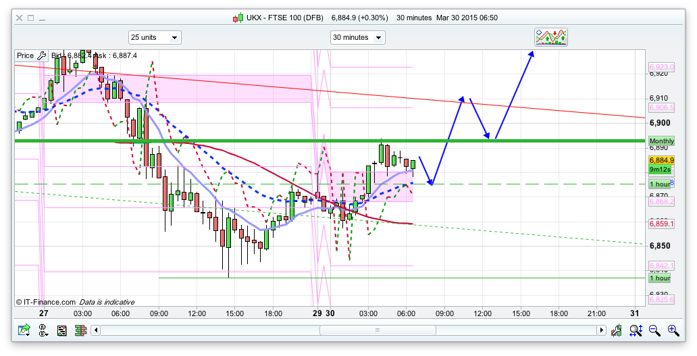Open the chain link charts icon

(43, 330)
